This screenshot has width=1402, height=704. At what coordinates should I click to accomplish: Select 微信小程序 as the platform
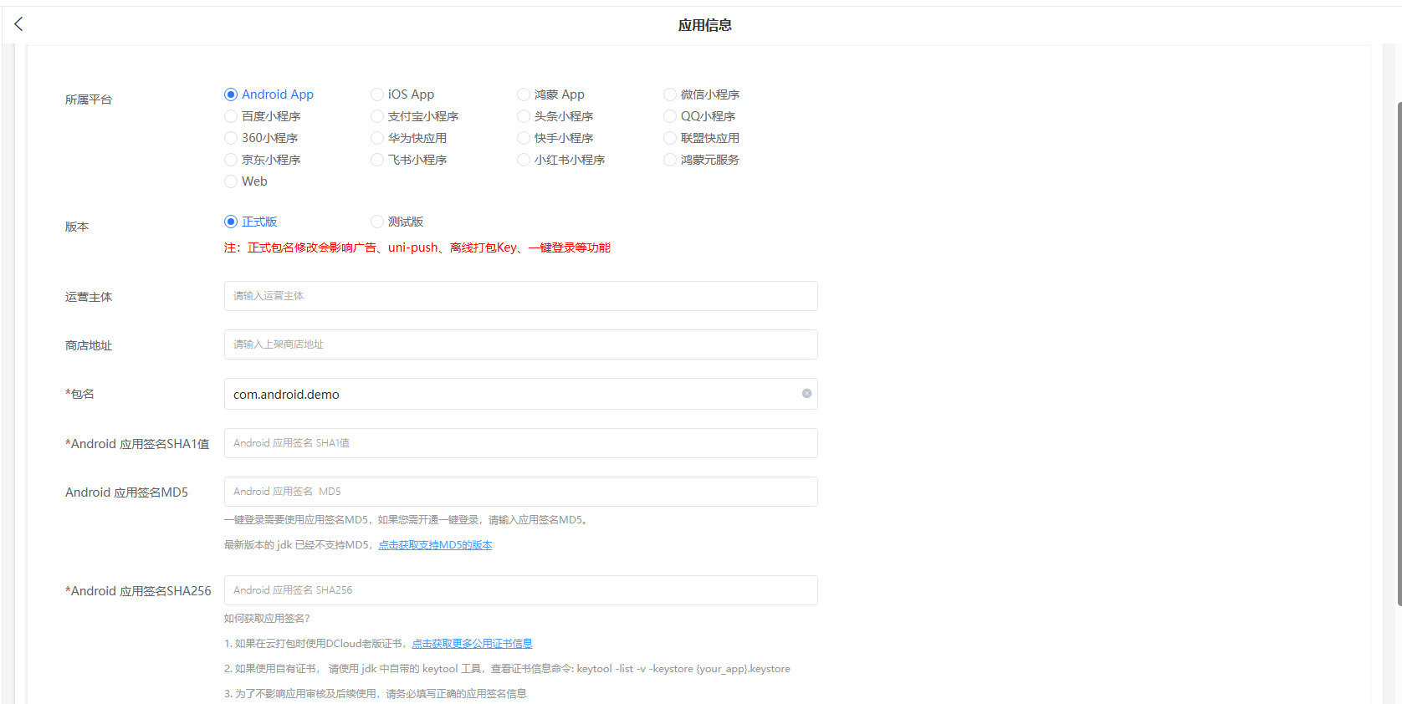[670, 94]
